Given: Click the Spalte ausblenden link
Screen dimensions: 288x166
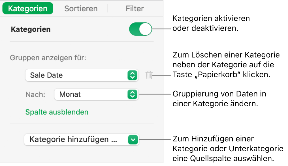Looking at the screenshot, I should 57,112.
